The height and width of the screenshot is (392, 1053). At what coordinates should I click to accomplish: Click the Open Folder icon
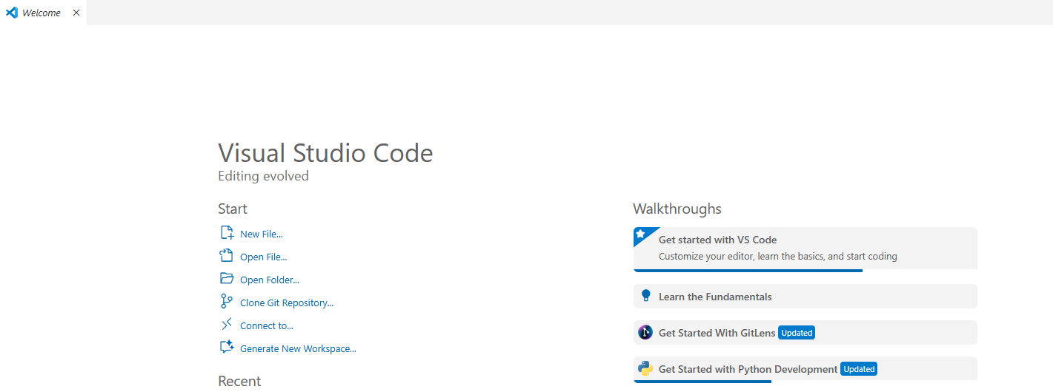(x=227, y=279)
